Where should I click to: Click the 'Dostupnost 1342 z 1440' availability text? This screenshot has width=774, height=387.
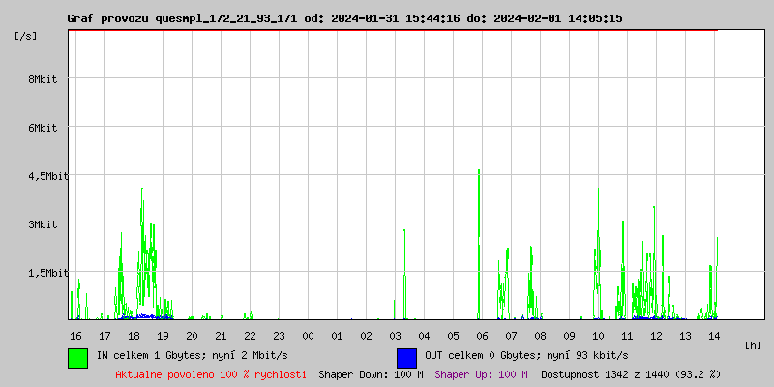(631, 373)
